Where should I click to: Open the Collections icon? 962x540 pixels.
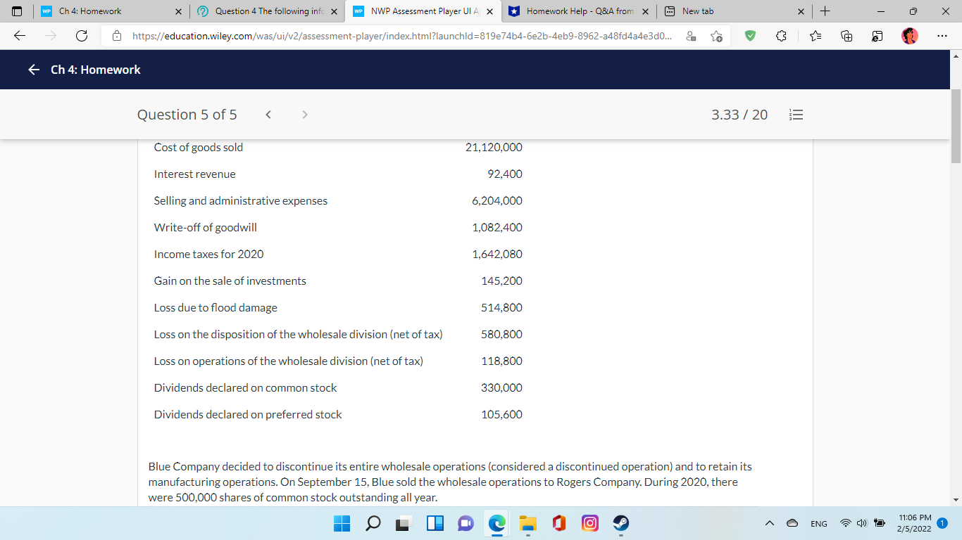coord(847,36)
